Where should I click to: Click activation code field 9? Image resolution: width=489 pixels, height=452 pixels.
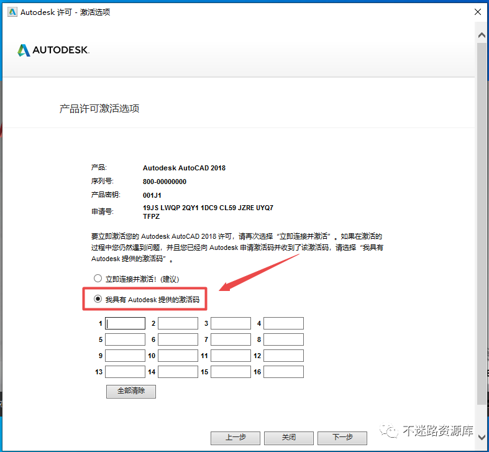pyautogui.click(x=125, y=356)
